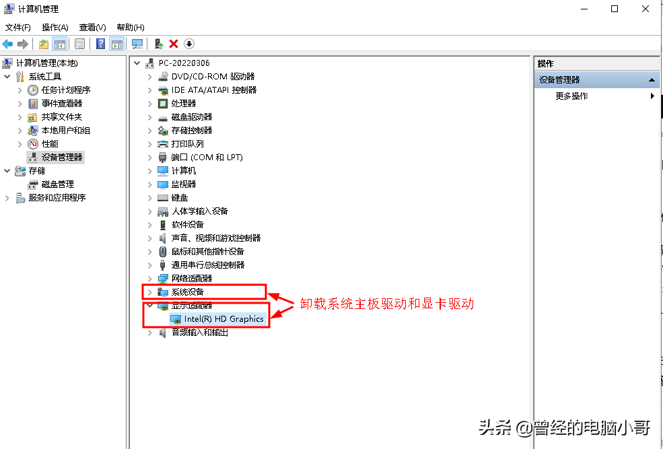Click the red X uninstall device icon
663x449 pixels.
(174, 44)
